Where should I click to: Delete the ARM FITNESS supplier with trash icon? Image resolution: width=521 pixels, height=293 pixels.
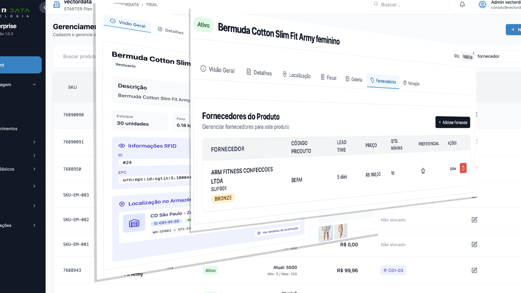[463, 168]
